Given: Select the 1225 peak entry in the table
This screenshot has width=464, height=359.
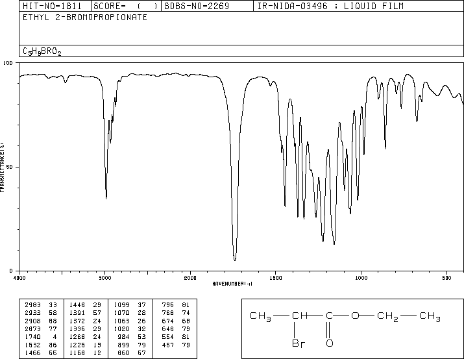Looking at the screenshot, I should pyautogui.click(x=85, y=345).
